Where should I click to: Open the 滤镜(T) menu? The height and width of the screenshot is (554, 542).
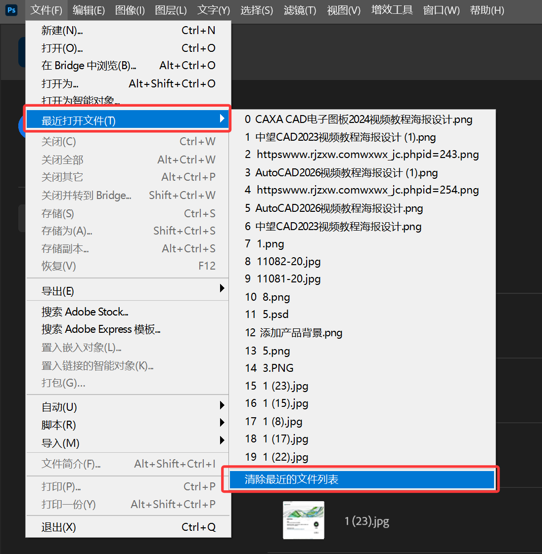(x=300, y=10)
